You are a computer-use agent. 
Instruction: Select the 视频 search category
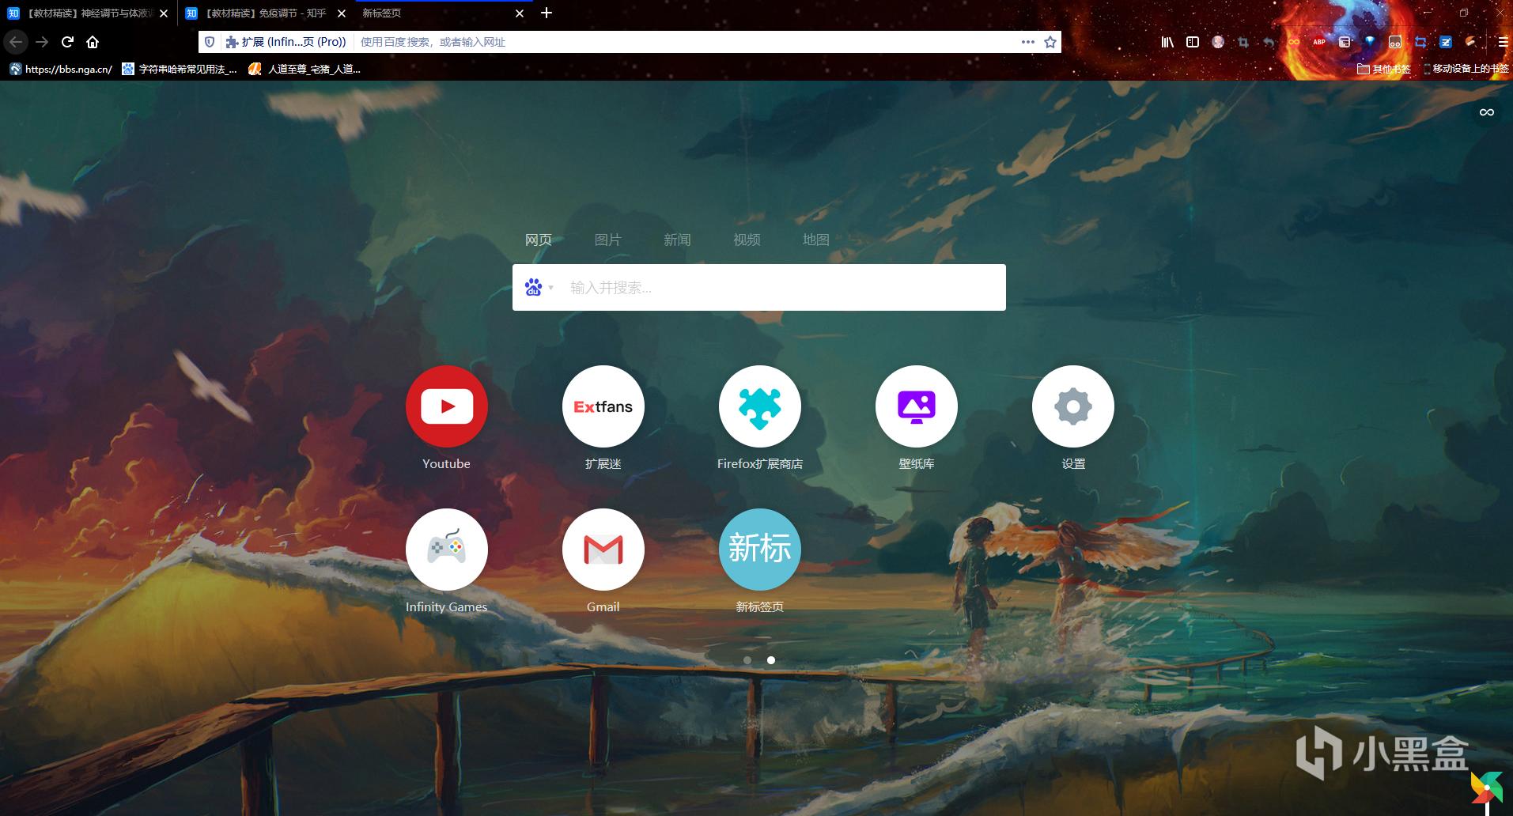pyautogui.click(x=747, y=240)
